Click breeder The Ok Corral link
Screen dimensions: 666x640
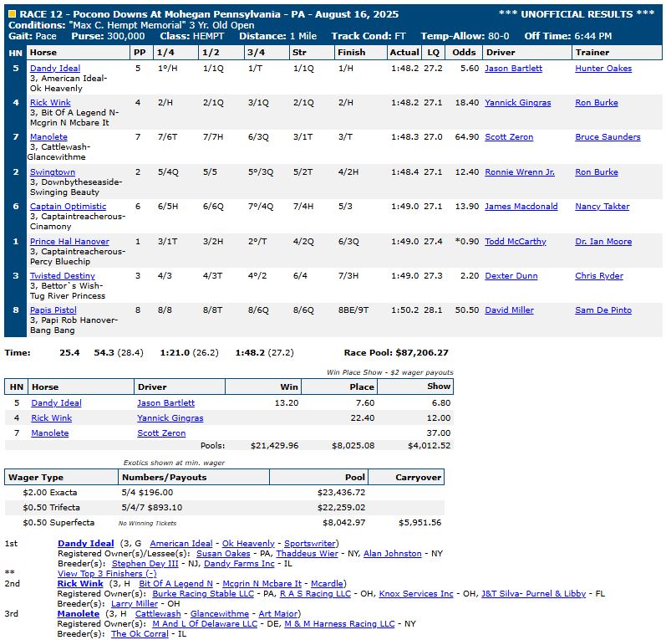(140, 634)
